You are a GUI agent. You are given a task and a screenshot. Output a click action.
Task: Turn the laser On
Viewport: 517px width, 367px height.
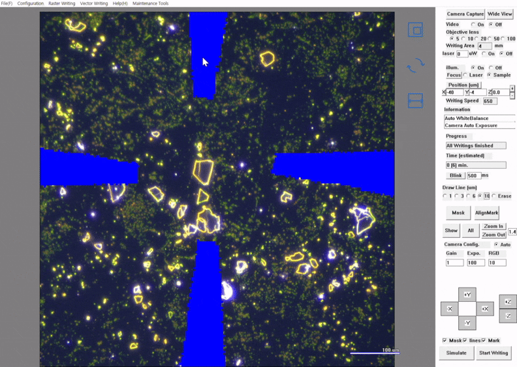(484, 53)
